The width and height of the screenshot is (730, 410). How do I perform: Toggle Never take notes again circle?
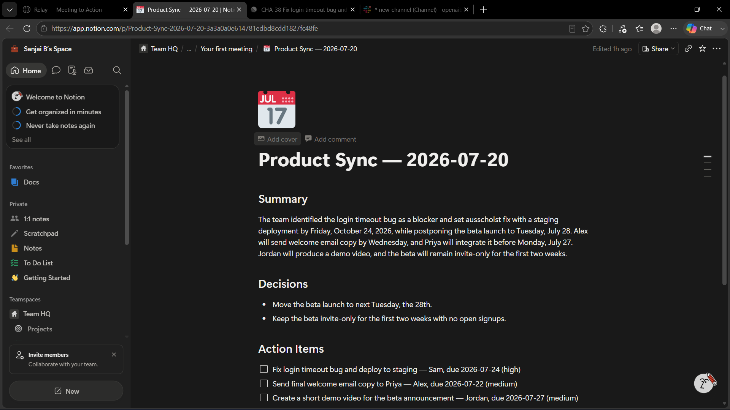pyautogui.click(x=16, y=125)
